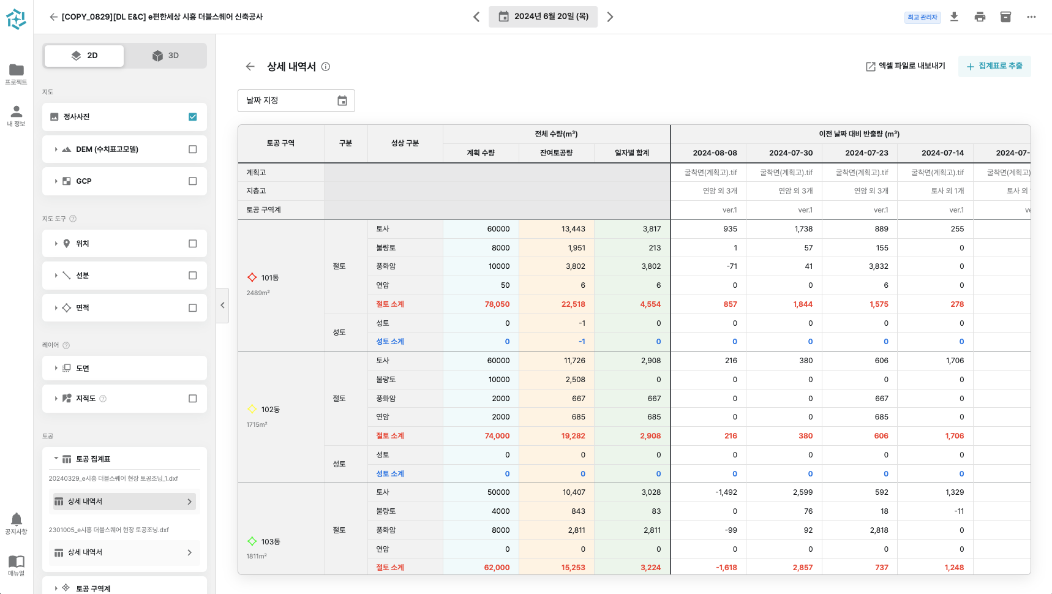Image resolution: width=1052 pixels, height=594 pixels.
Task: Click the download icon in the top bar
Action: click(954, 17)
